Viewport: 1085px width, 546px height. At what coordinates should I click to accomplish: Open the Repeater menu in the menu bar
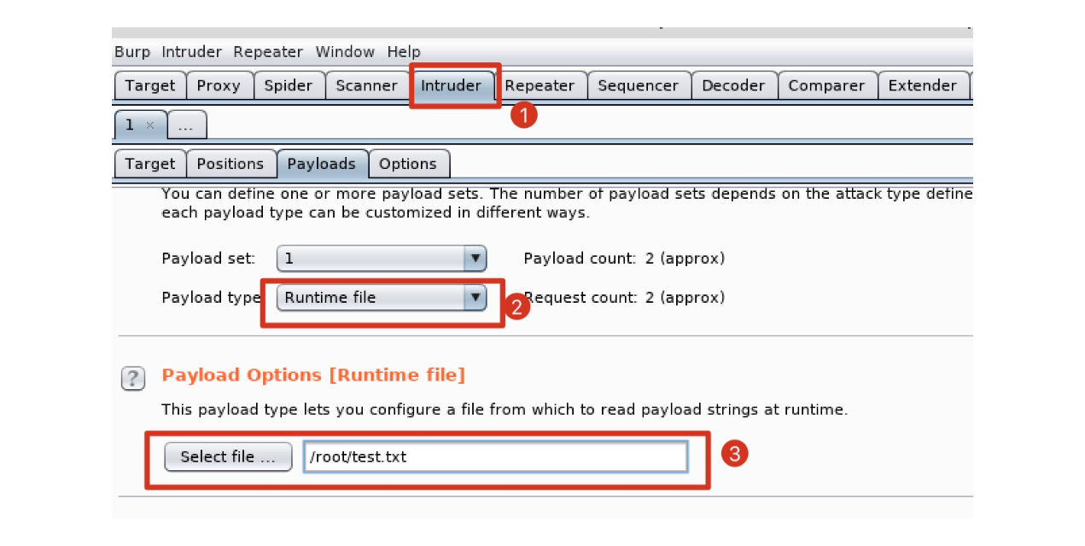(x=268, y=52)
